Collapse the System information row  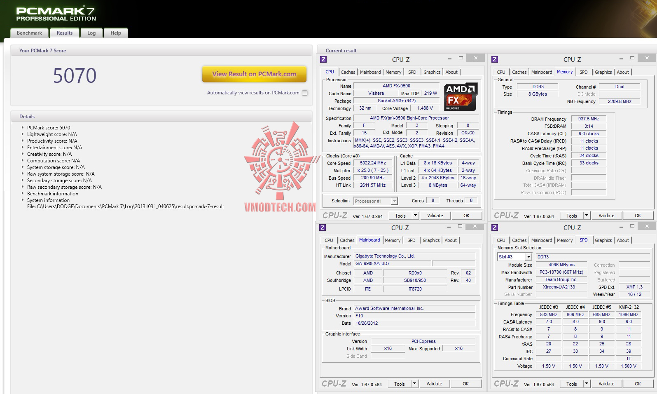click(23, 200)
